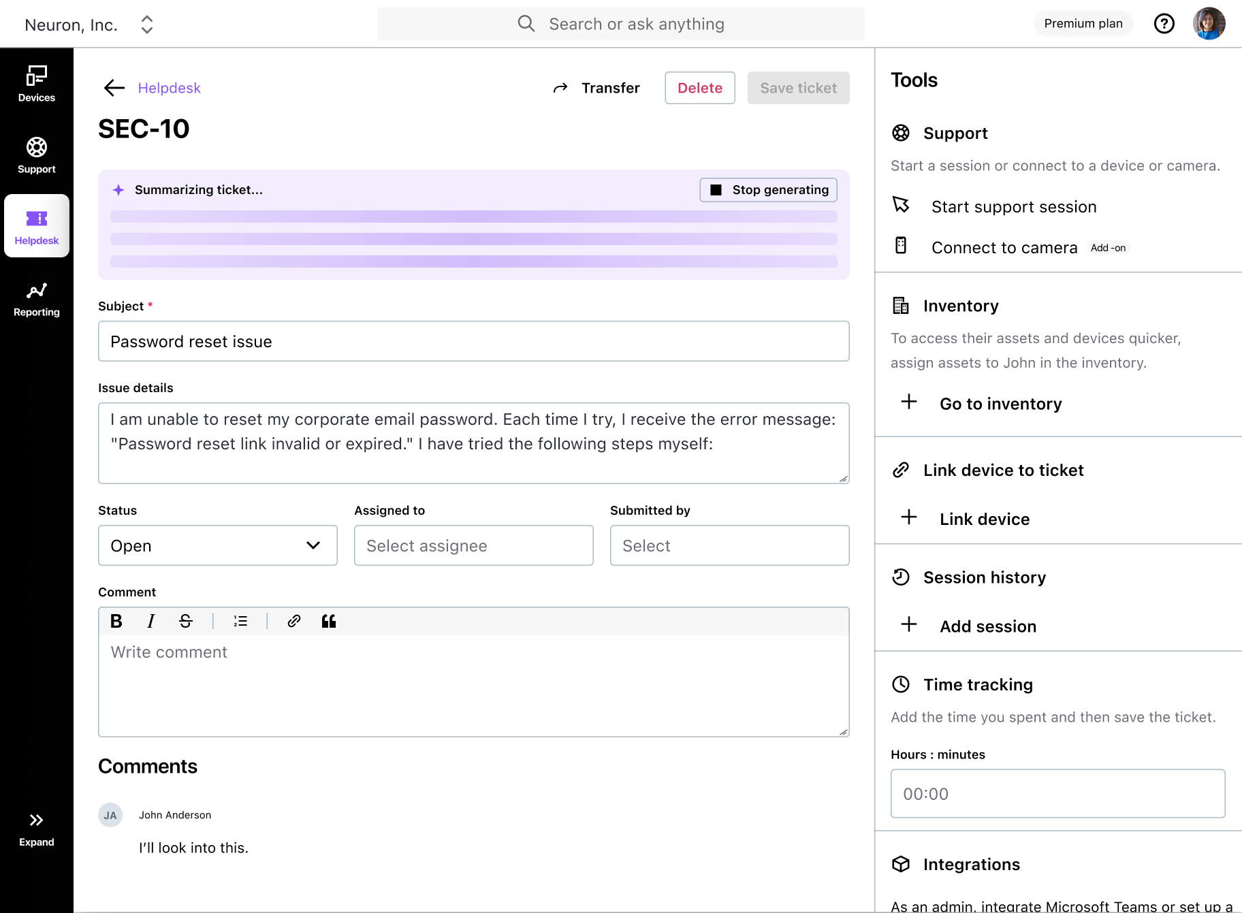
Task: Open the Assigned to assignee selector
Action: pos(473,545)
